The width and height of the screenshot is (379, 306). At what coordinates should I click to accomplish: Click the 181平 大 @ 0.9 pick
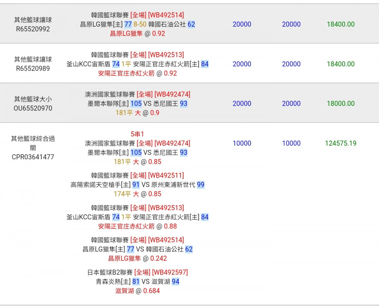point(137,113)
